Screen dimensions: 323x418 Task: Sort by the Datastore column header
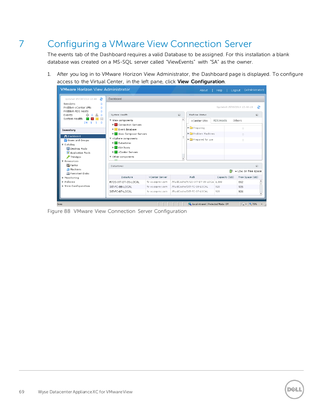(x=127, y=177)
